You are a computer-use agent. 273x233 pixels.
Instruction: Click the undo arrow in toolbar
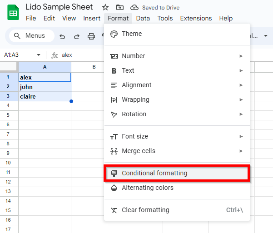point(62,36)
